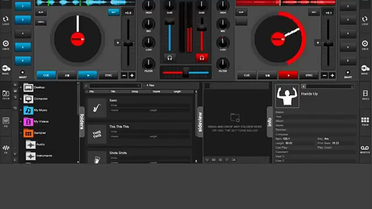Viewport: 372px width, 209px height.
Task: Toggle SMART option on left deck
Action: 23,74
